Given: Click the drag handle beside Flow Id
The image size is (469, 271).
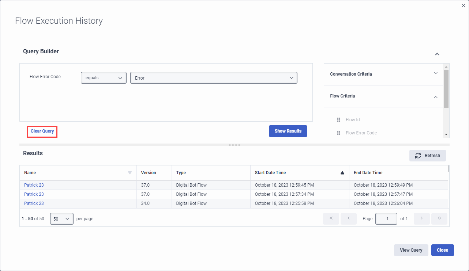Looking at the screenshot, I should click(338, 119).
